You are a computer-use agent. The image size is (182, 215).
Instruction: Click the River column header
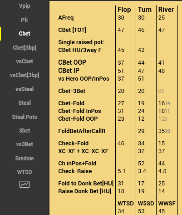166,10
